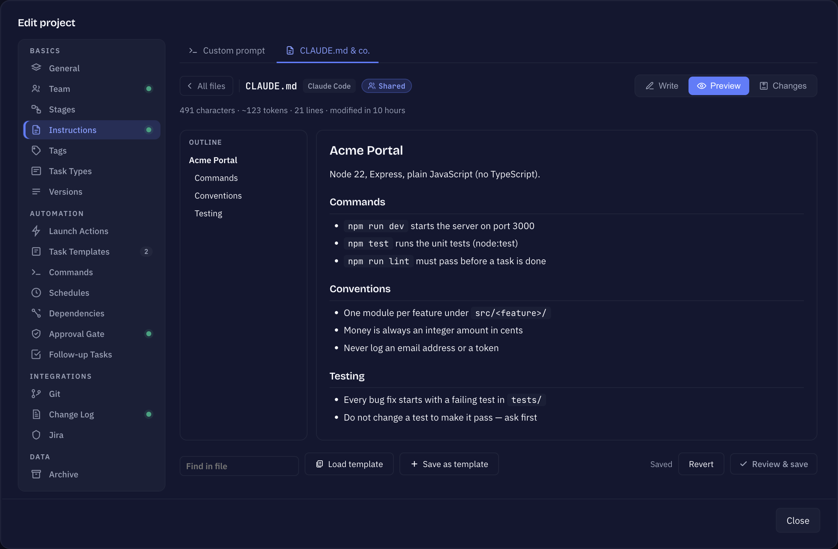Click the Versions list icon
This screenshot has width=838, height=549.
[36, 191]
